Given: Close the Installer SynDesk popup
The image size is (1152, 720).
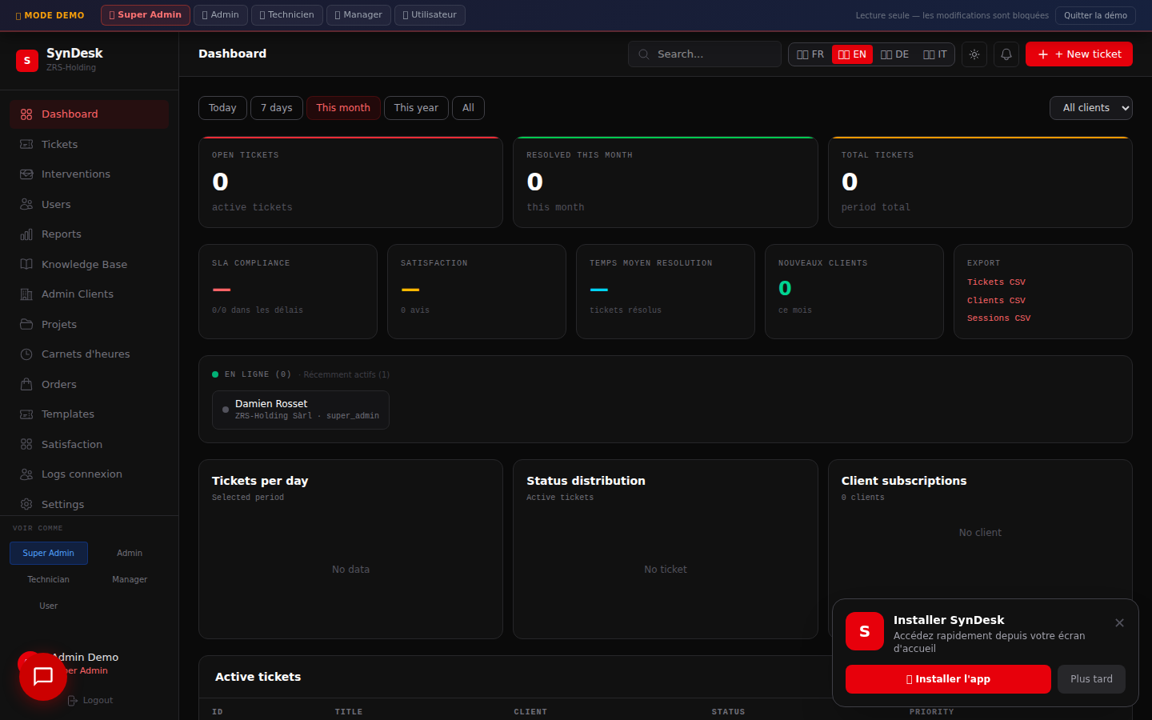Looking at the screenshot, I should coord(1119,623).
